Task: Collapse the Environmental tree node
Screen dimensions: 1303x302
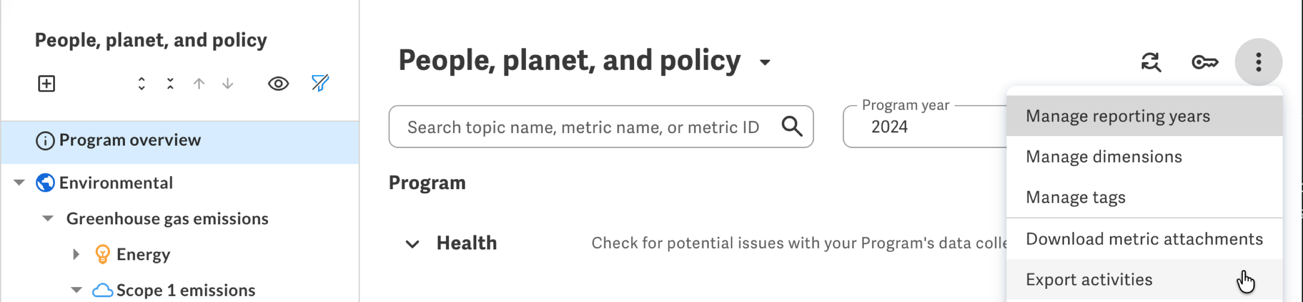Action: tap(19, 182)
